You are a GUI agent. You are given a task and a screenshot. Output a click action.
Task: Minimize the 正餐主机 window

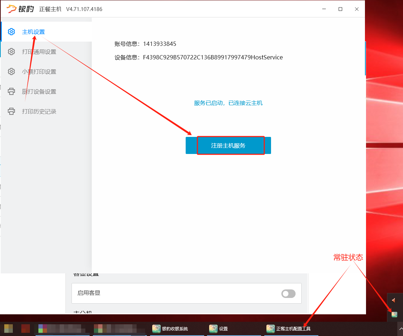point(324,9)
